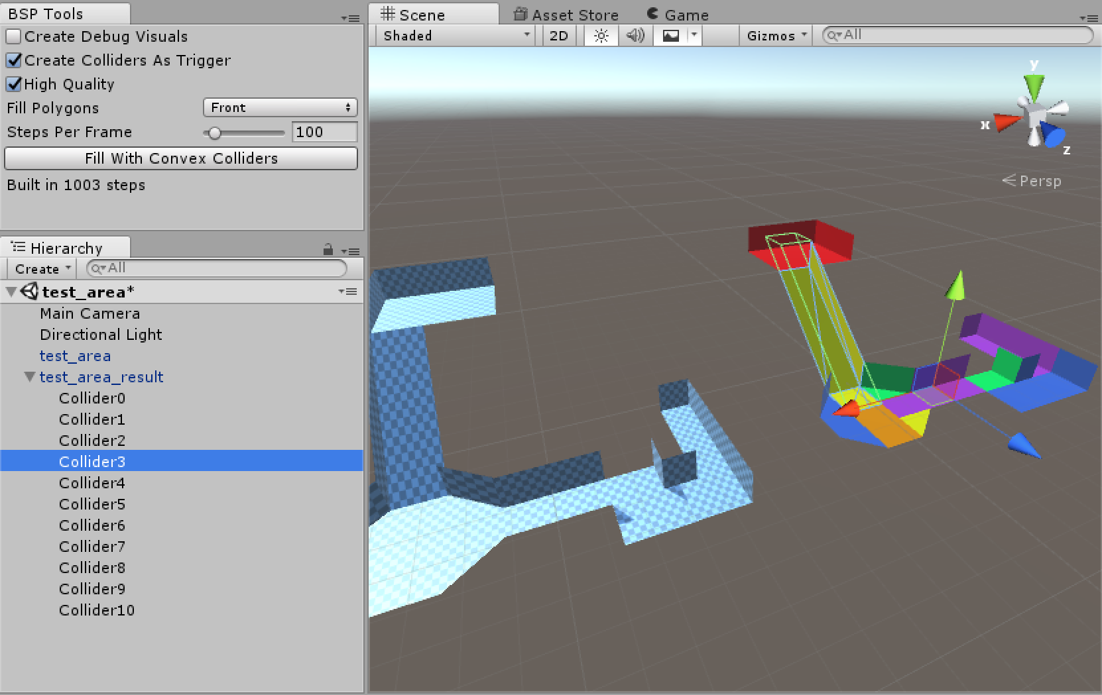
Task: Click hierarchy search field
Action: tap(217, 268)
